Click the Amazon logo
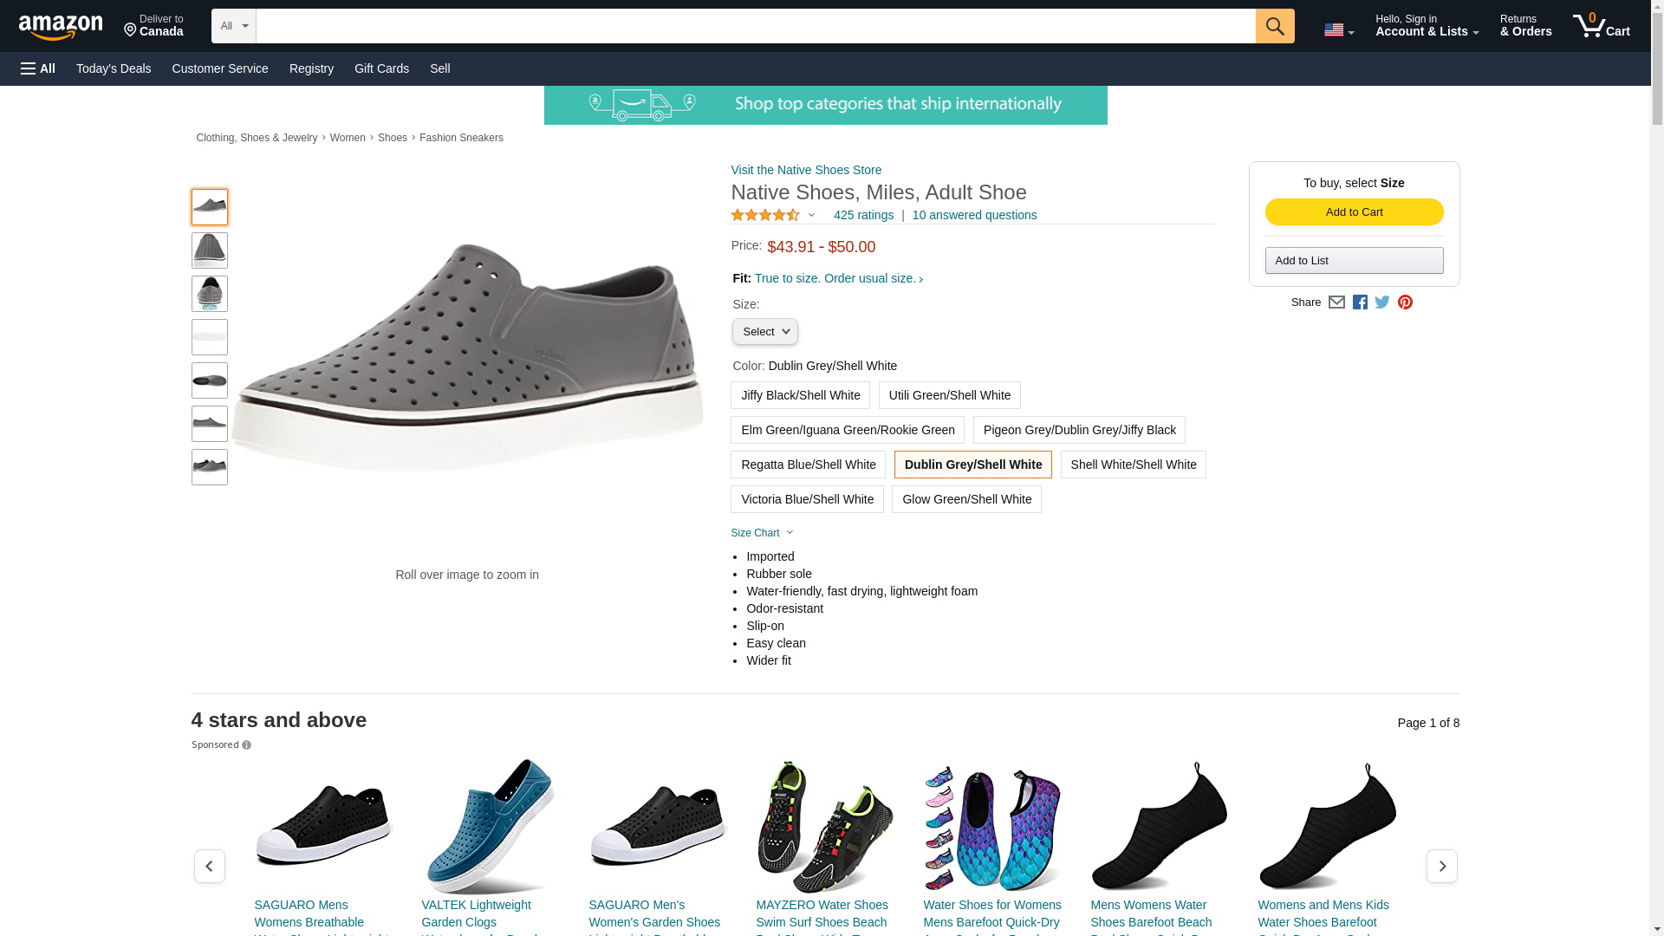 (61, 27)
